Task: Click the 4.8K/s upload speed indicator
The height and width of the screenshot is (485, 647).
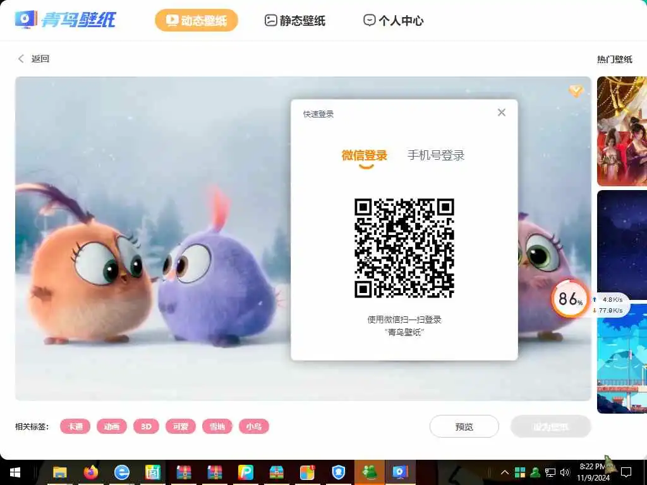Action: click(x=608, y=300)
